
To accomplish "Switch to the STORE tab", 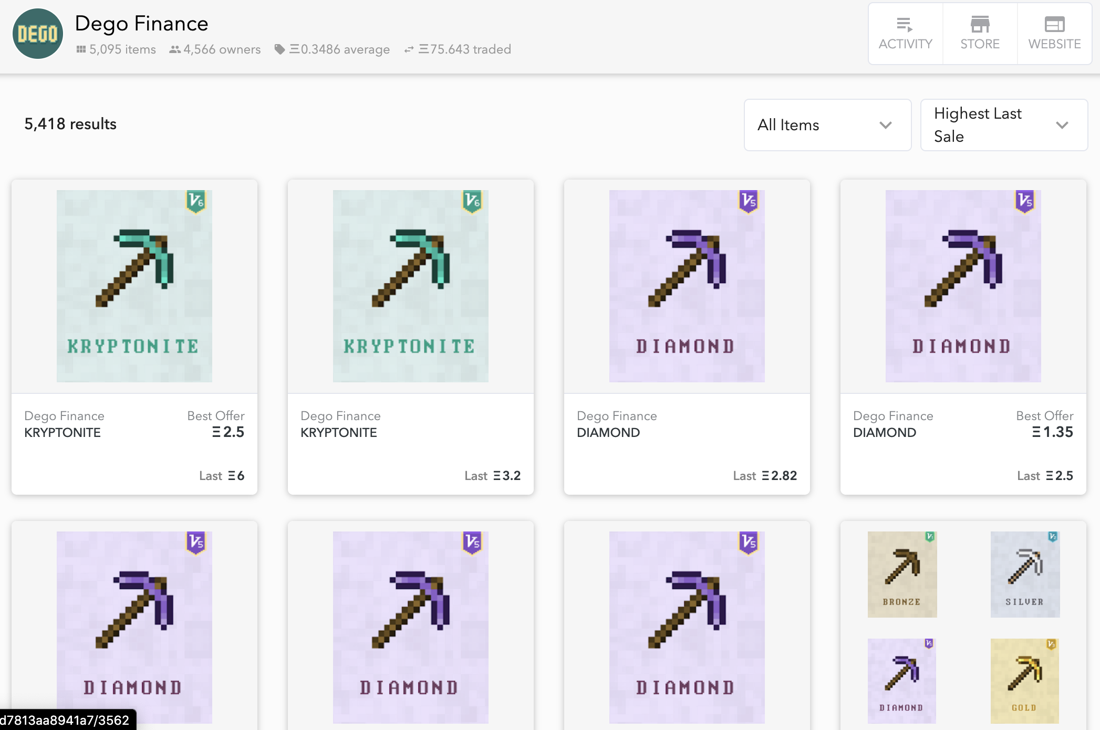I will (980, 34).
